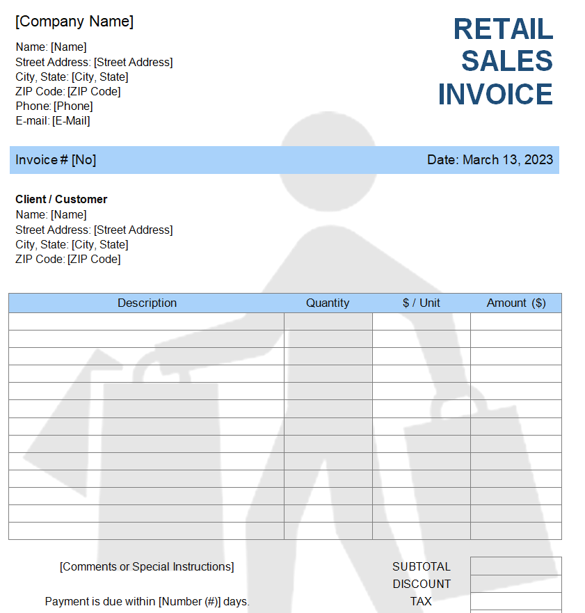The image size is (585, 613).
Task: Select the Phone: [Phone] line
Action: pos(54,106)
